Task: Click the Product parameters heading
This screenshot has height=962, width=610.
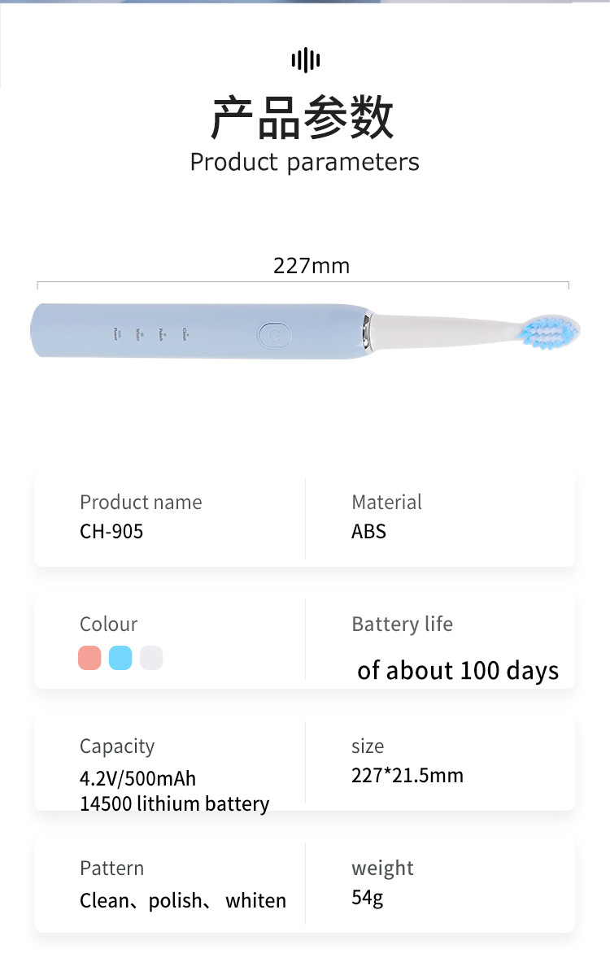Action: [x=304, y=162]
